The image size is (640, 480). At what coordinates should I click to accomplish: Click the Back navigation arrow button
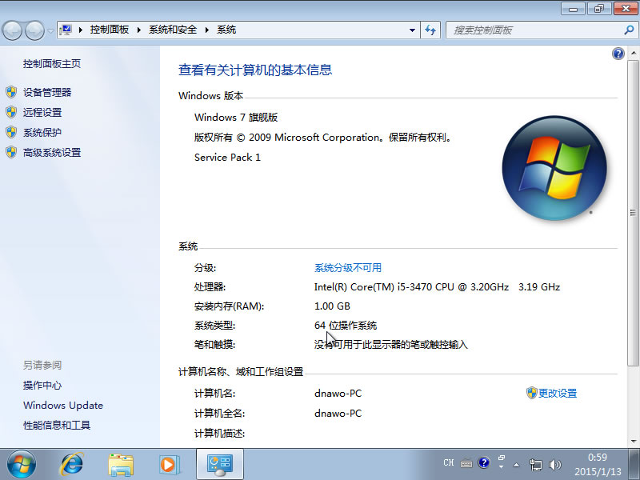12,30
